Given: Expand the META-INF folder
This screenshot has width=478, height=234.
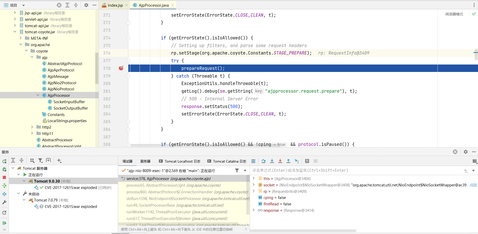Looking at the screenshot, I should click(21, 38).
